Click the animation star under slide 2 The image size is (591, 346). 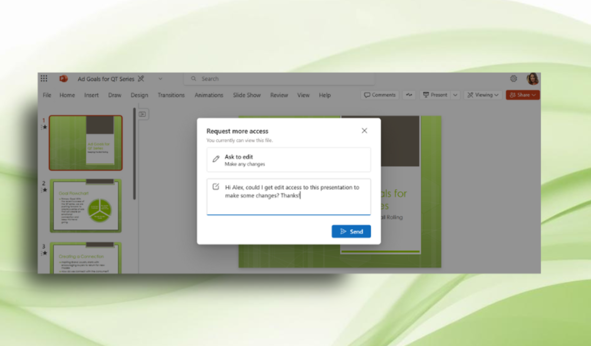point(45,190)
